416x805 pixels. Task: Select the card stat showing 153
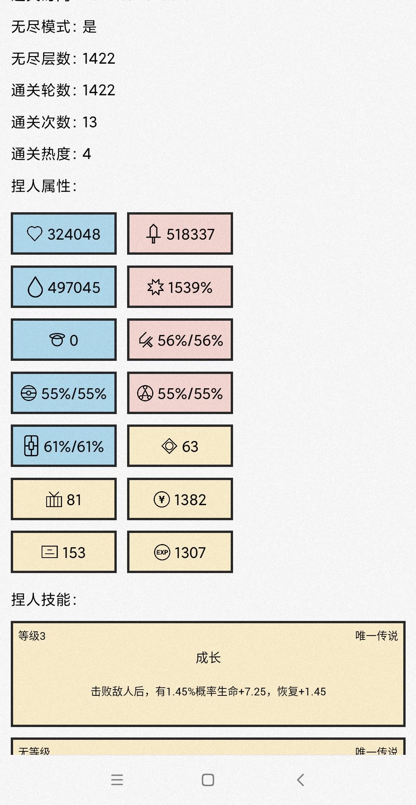[x=64, y=552]
